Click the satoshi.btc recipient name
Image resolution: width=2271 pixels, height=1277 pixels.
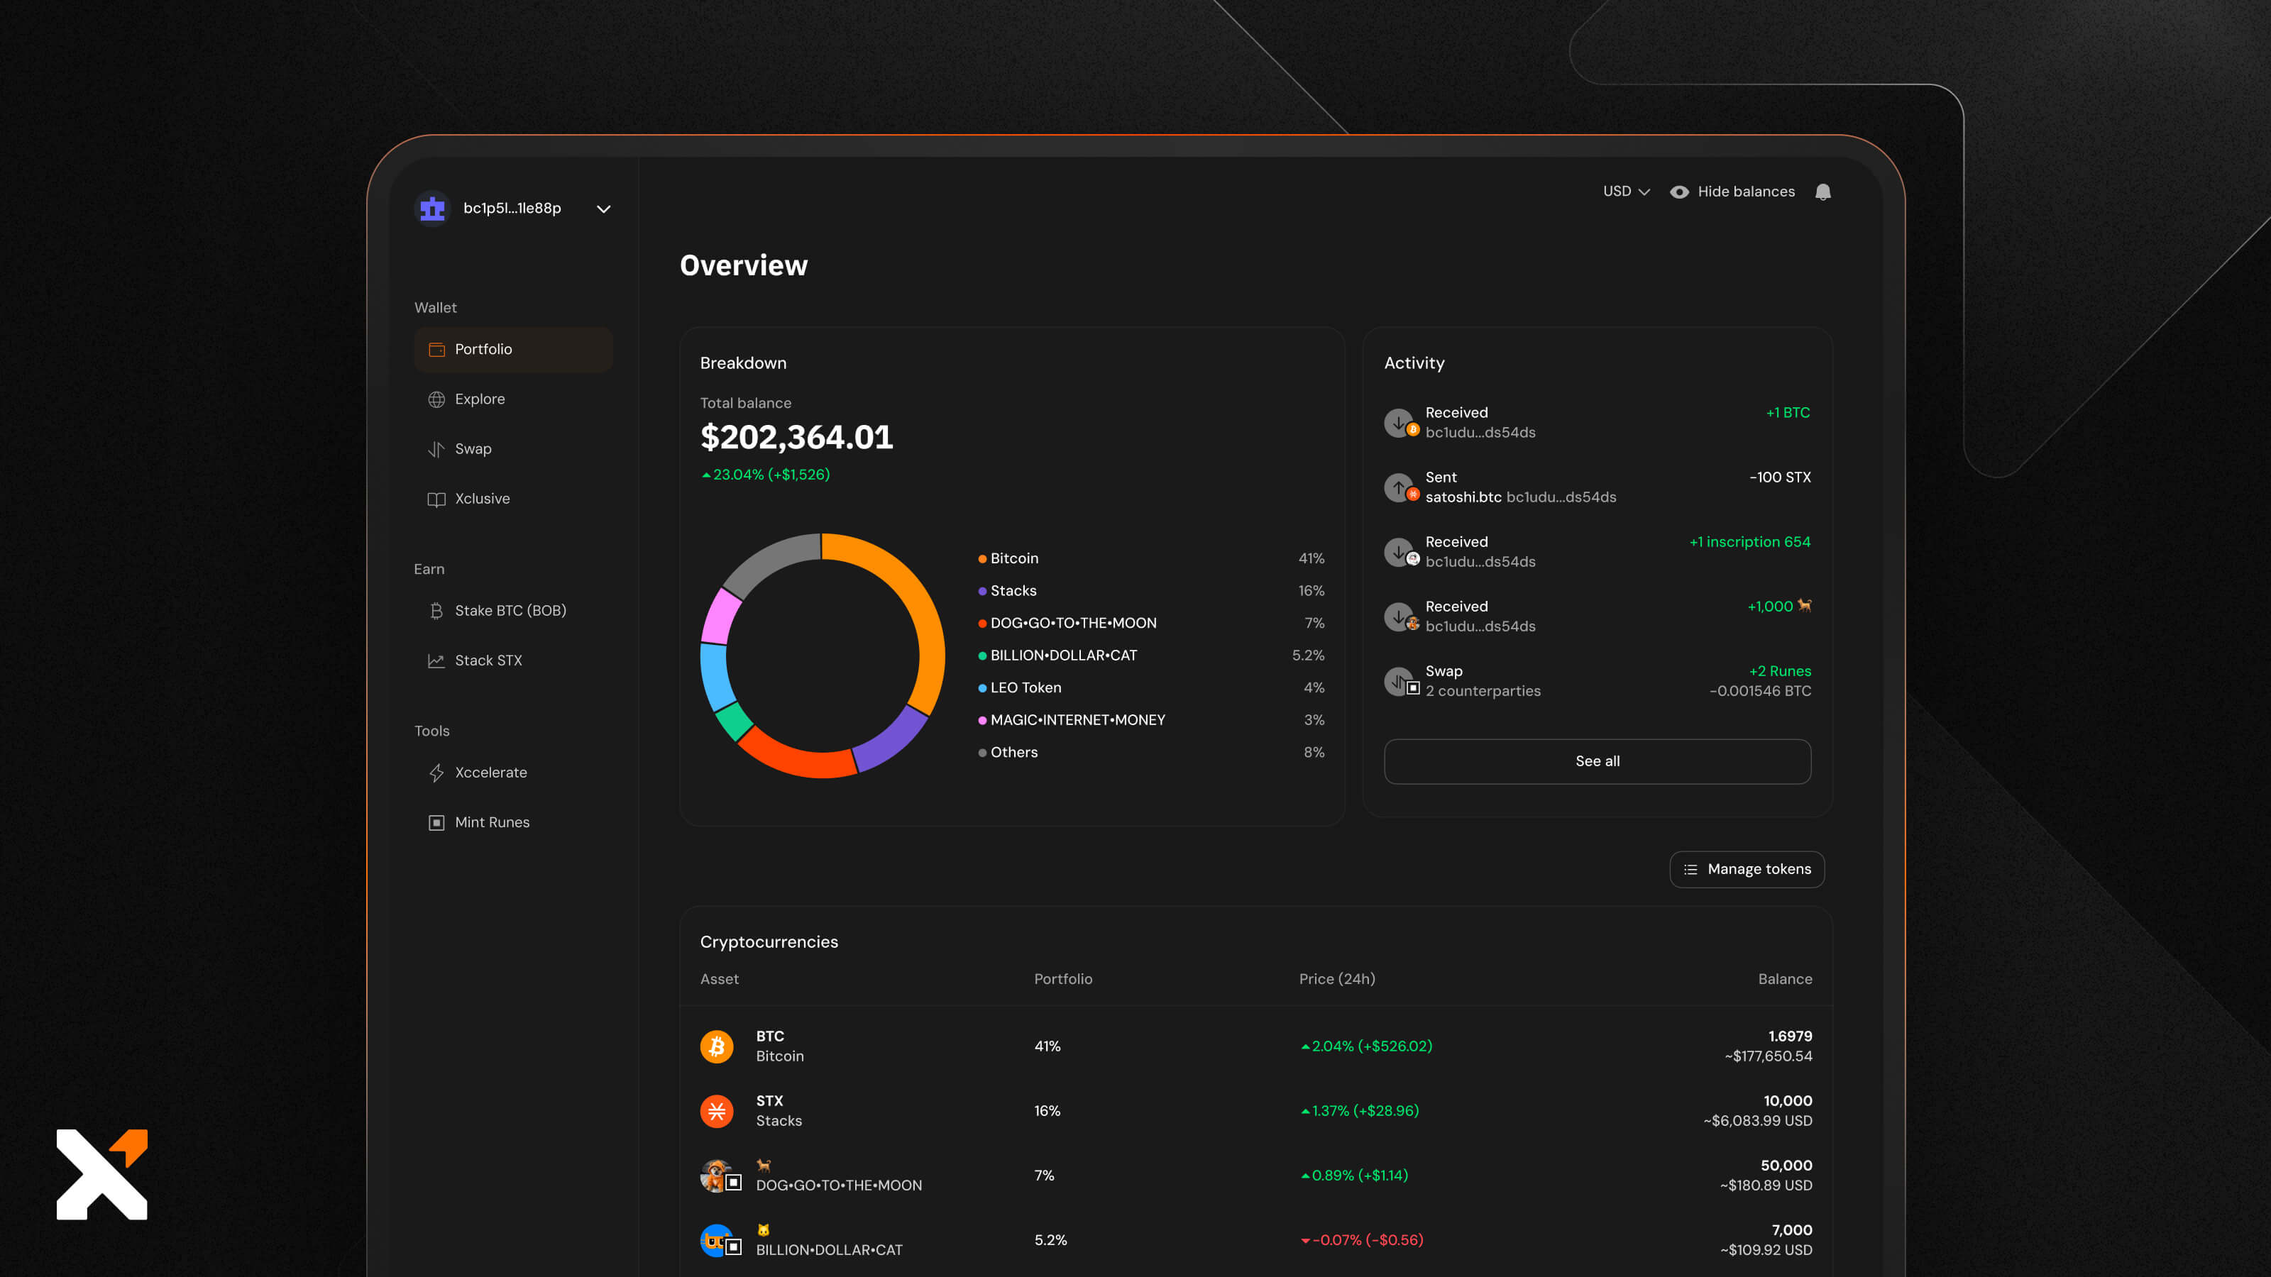click(x=1463, y=497)
